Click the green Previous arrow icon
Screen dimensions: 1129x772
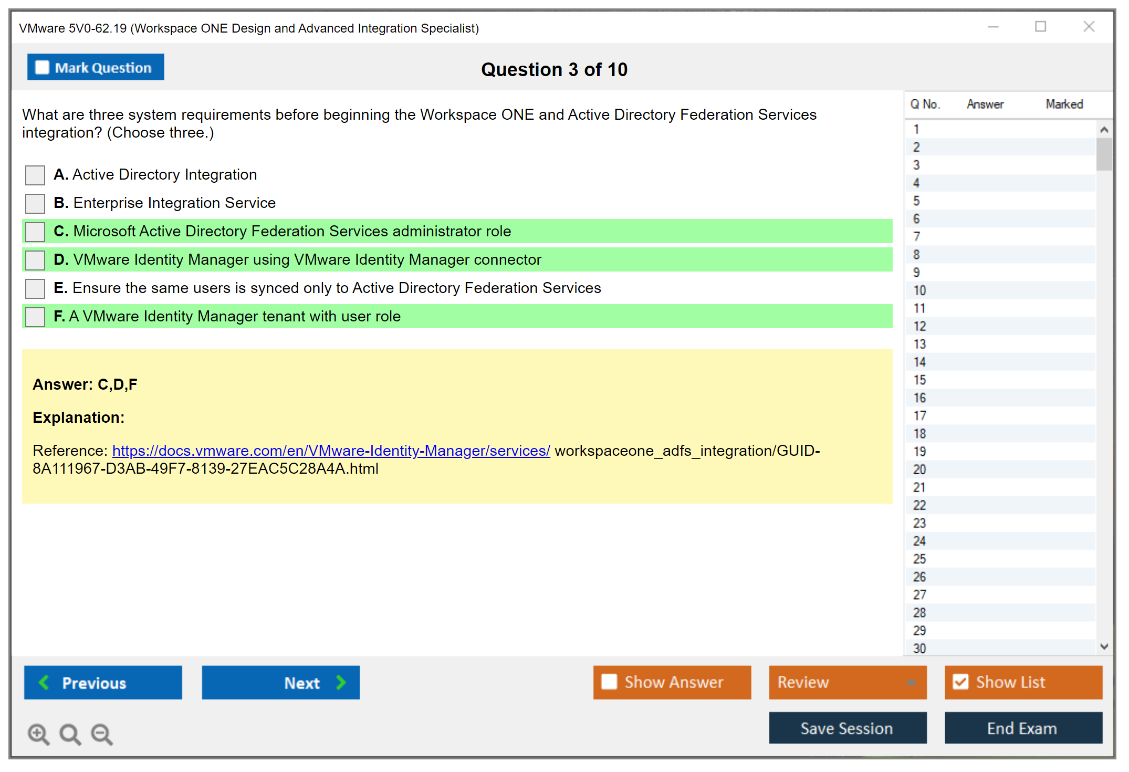[44, 682]
